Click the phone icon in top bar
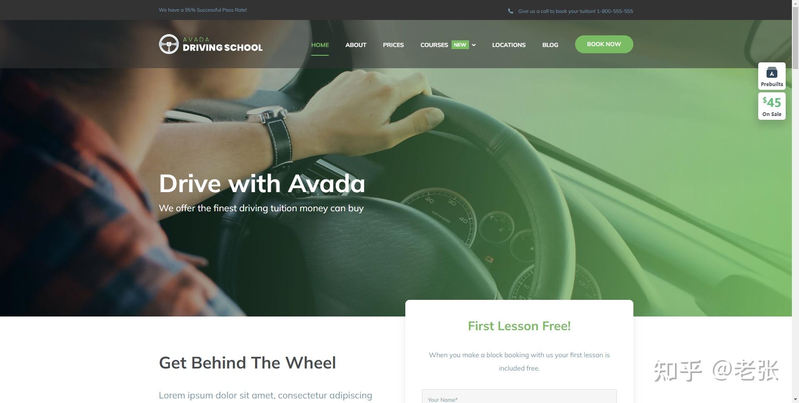 [511, 11]
